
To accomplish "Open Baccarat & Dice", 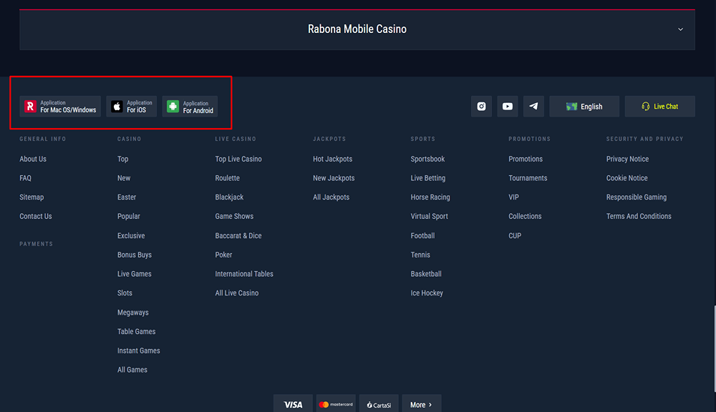I will (x=238, y=235).
